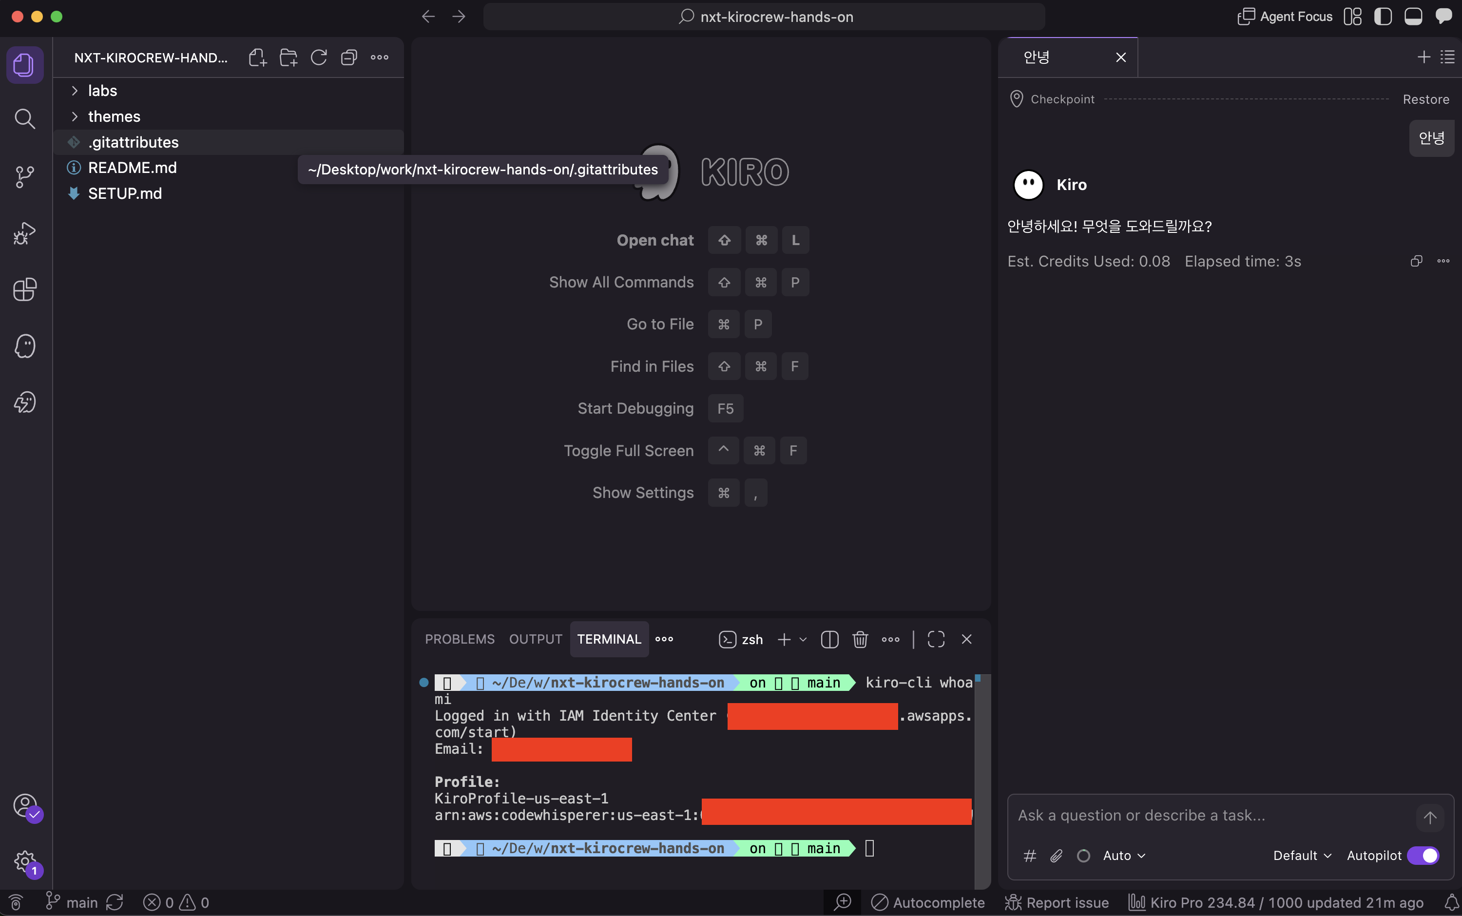Toggle bottom panel visibility

(x=1413, y=17)
